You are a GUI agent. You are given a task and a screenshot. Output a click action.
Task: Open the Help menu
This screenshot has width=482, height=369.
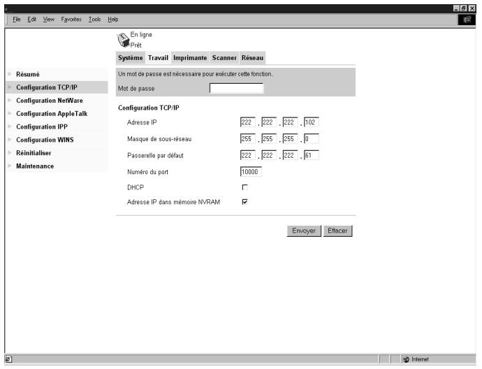[112, 20]
